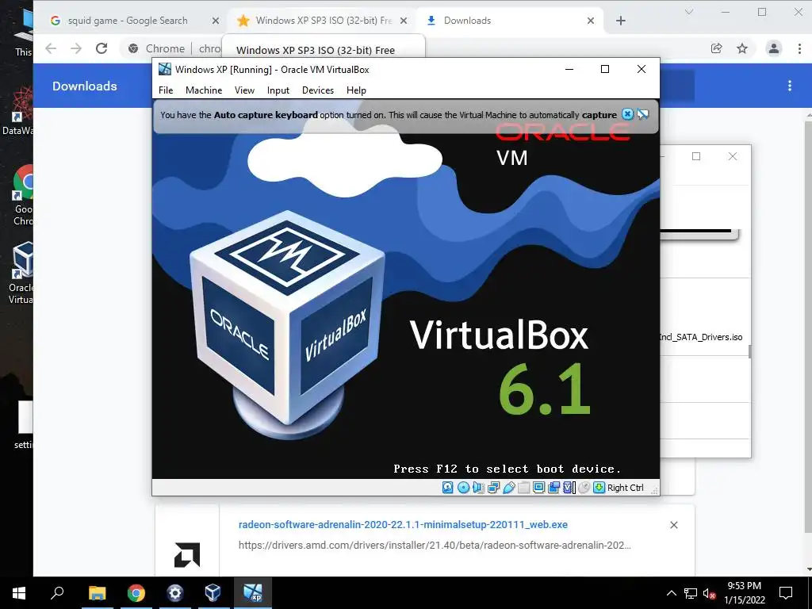Image resolution: width=812 pixels, height=609 pixels.
Task: Click the Downloads page vertical scrollbar
Action: pyautogui.click(x=809, y=326)
